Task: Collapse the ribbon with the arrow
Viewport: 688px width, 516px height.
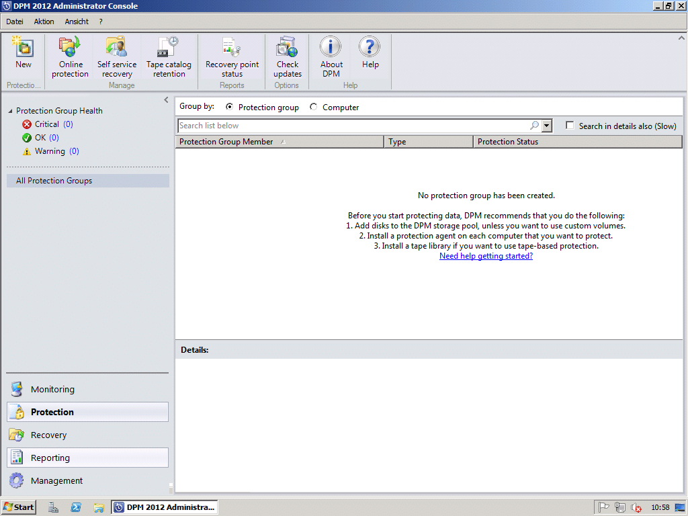Action: tap(681, 38)
